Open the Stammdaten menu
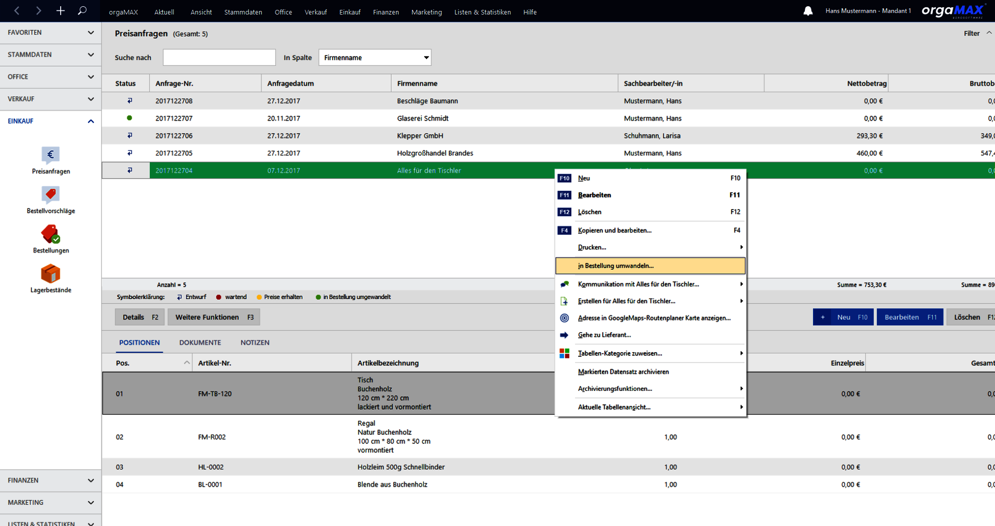995x526 pixels. point(243,12)
